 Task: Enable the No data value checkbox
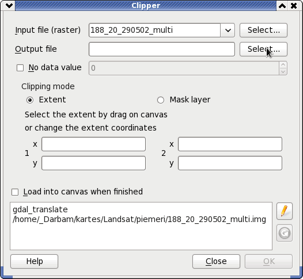20,68
